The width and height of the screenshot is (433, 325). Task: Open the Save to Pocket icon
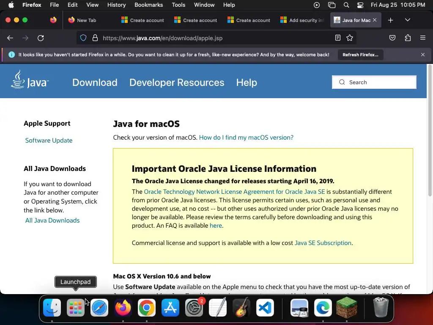392,38
